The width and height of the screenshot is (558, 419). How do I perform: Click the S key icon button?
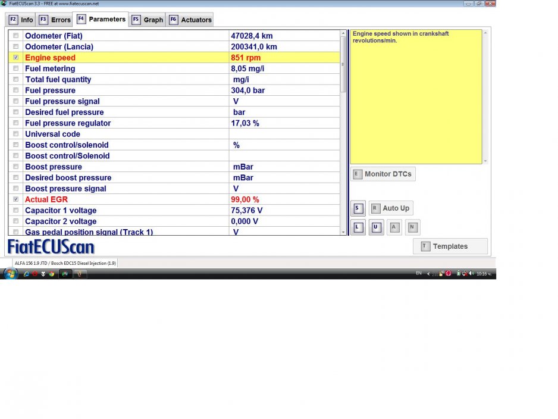[358, 208]
